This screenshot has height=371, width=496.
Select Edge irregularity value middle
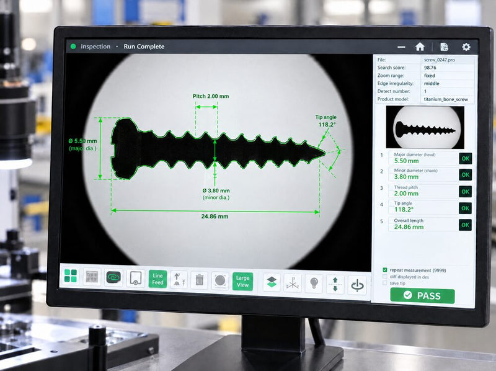[x=432, y=83]
